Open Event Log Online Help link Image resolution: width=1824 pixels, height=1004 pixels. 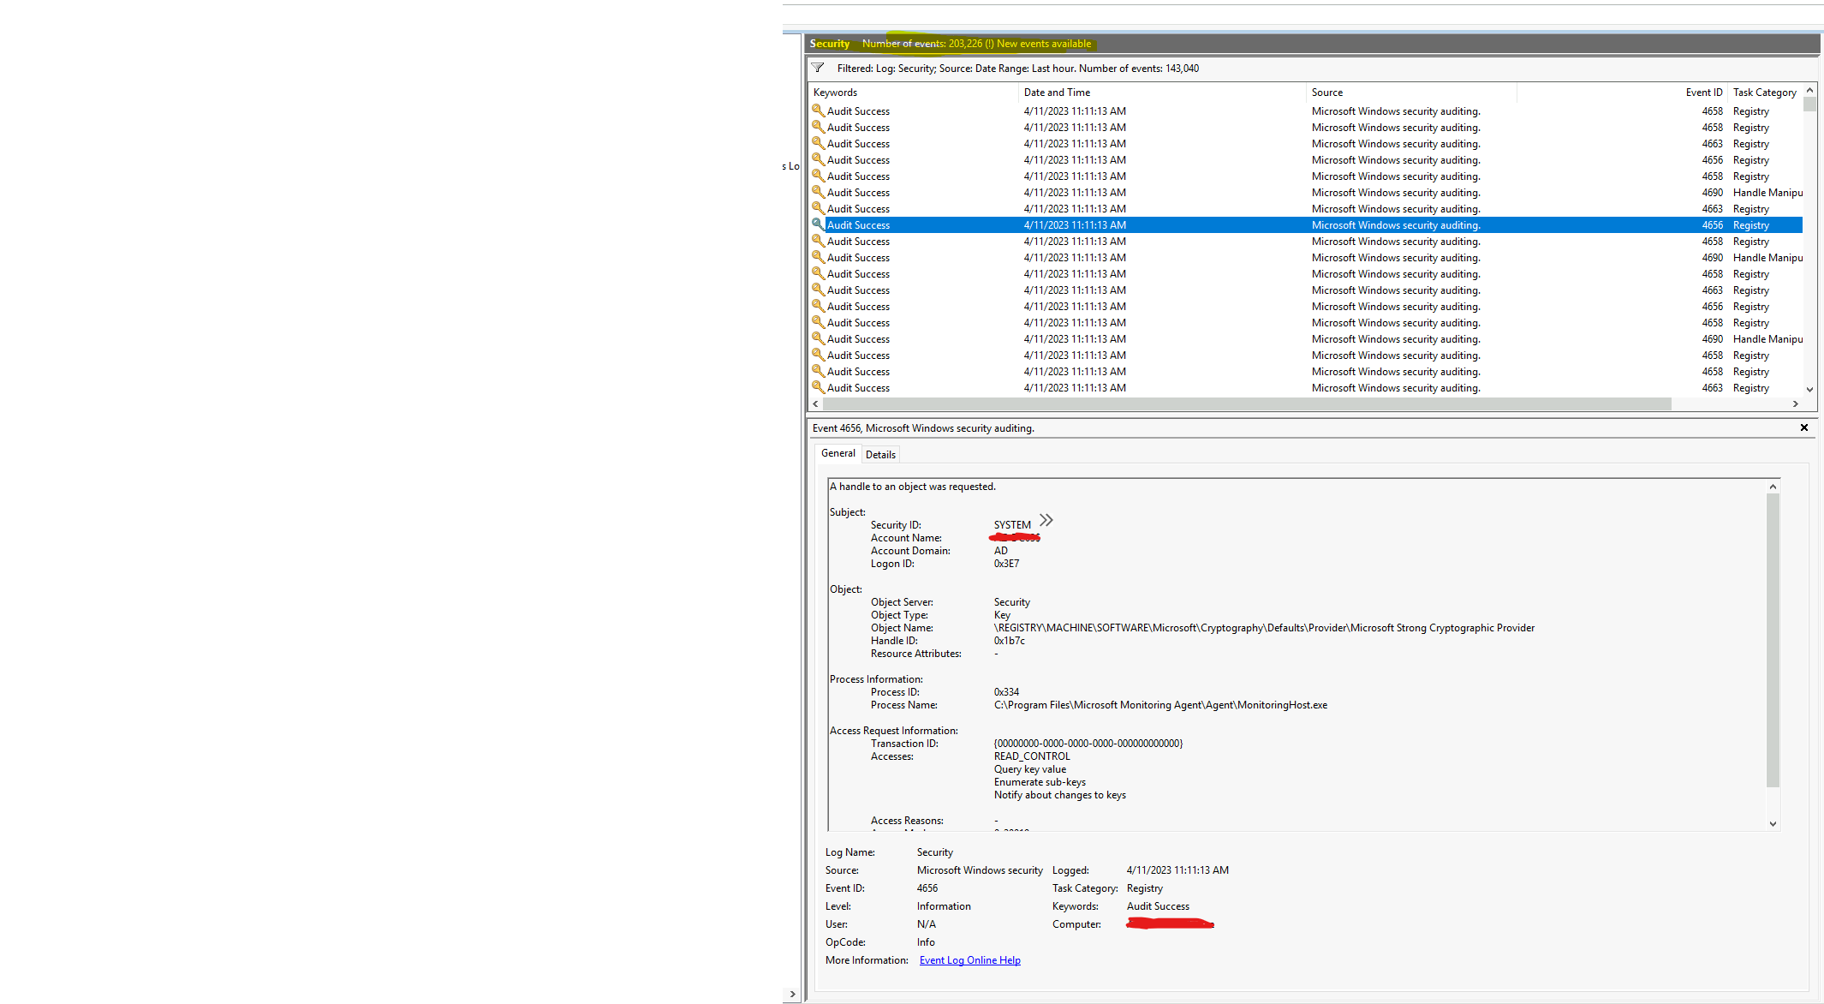point(969,960)
